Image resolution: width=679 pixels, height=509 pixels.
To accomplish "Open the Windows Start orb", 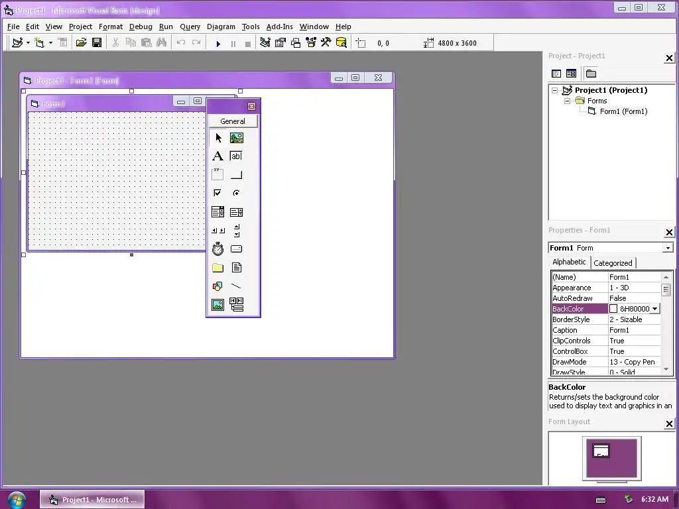I will (x=16, y=500).
